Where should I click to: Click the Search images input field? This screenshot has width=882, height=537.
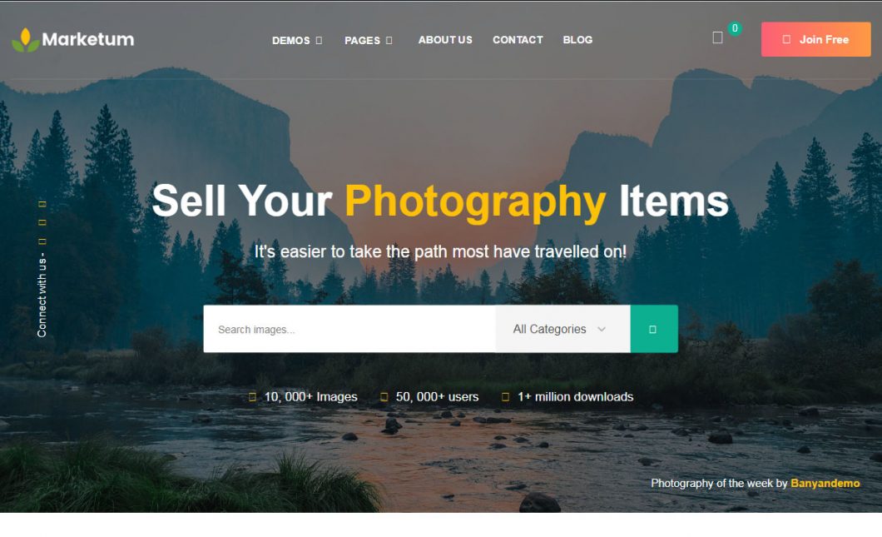(349, 329)
